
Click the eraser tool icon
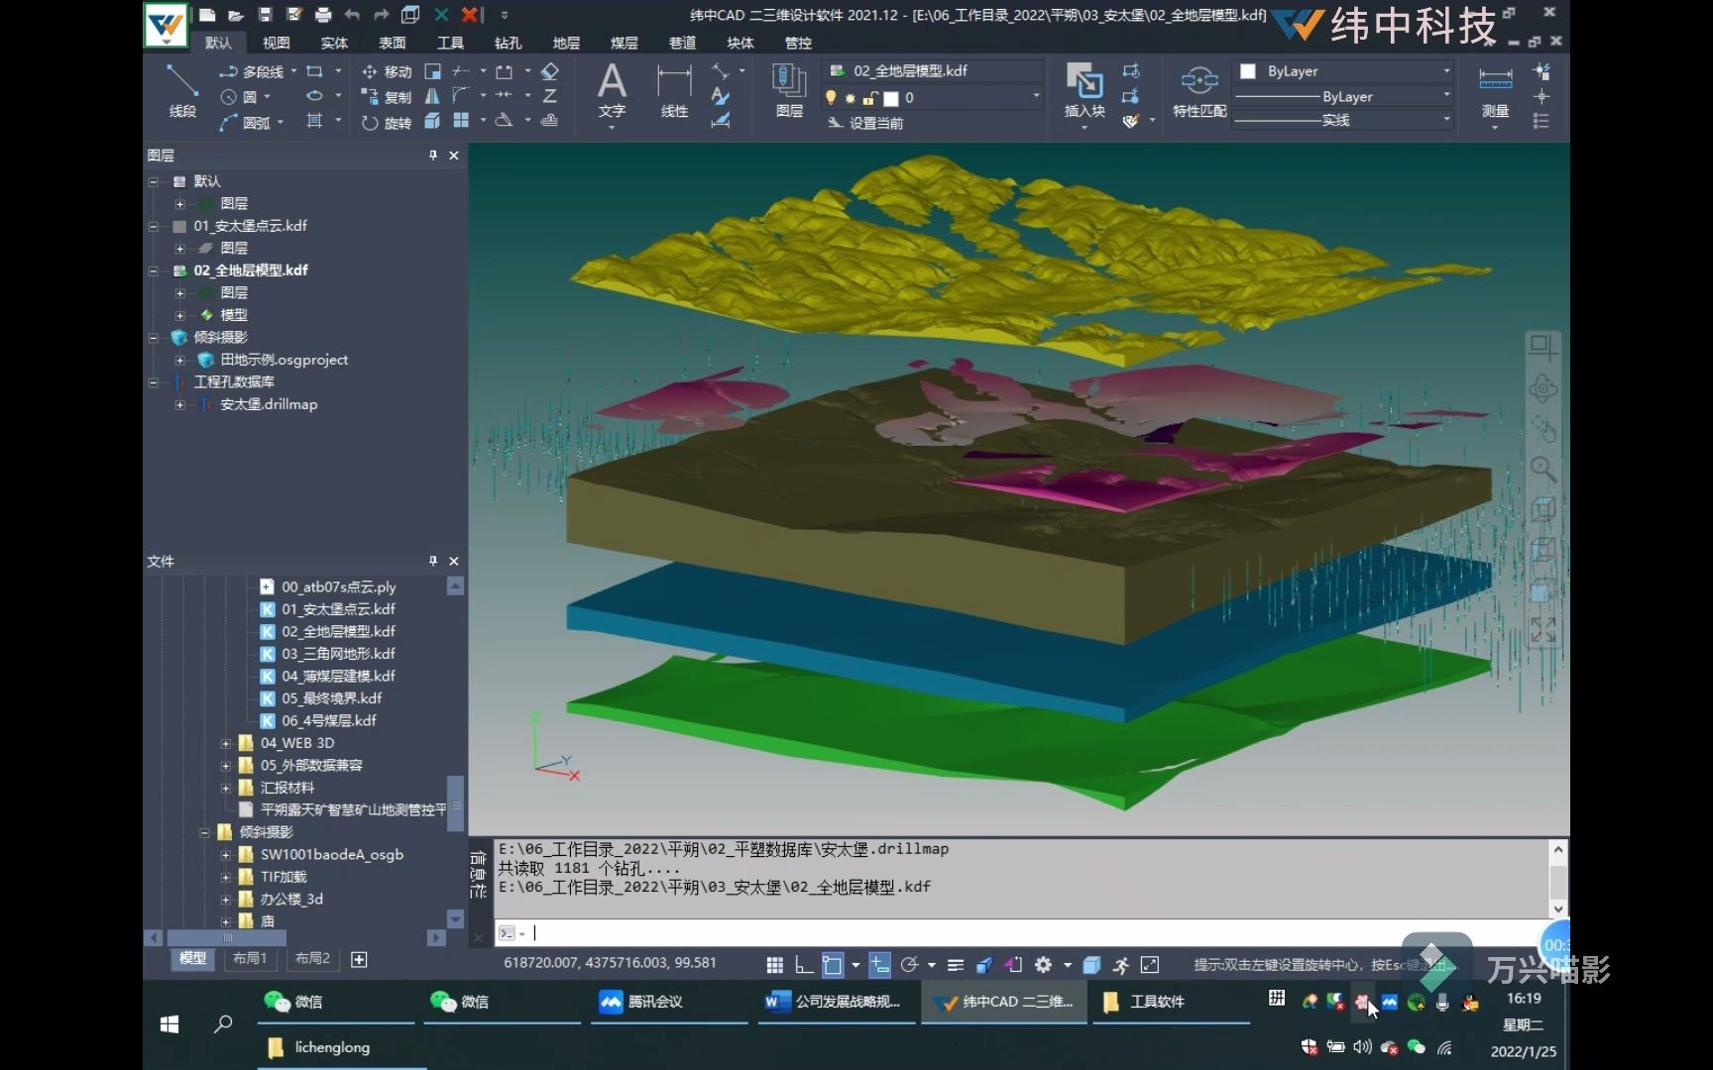550,71
